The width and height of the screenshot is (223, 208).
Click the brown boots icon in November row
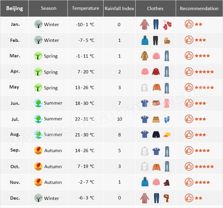pyautogui.click(x=167, y=182)
